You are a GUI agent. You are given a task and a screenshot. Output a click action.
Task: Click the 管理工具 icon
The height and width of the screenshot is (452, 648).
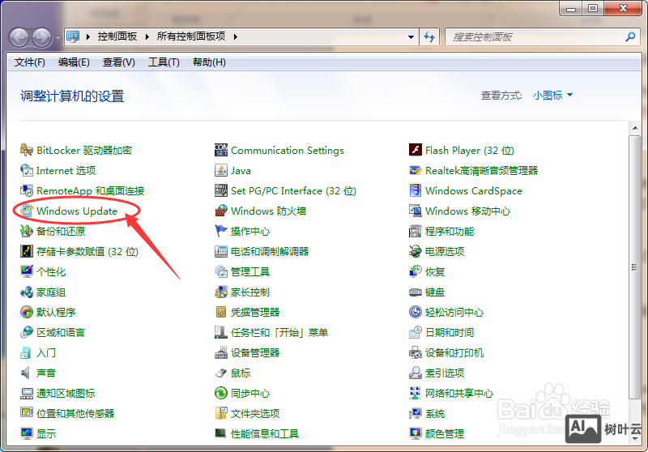point(221,271)
